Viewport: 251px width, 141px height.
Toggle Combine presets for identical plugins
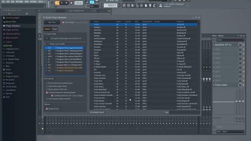[x=47, y=92]
